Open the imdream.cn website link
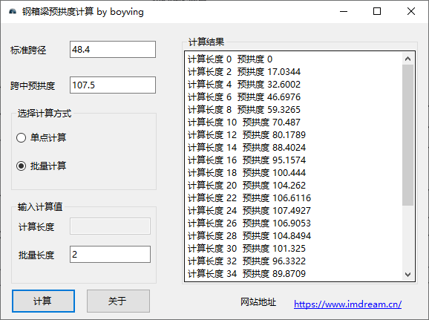 click(348, 304)
